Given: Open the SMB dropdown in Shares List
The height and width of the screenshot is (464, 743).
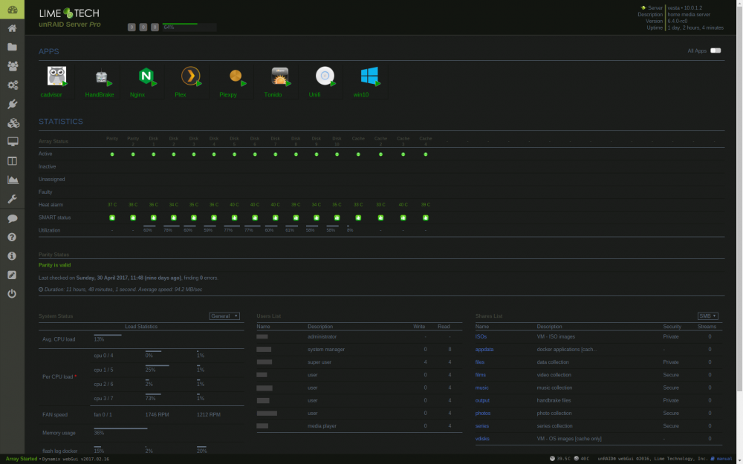Looking at the screenshot, I should 707,316.
